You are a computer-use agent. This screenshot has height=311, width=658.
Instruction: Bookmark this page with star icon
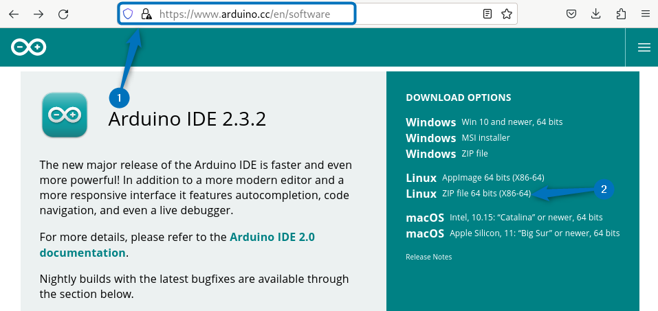(507, 14)
